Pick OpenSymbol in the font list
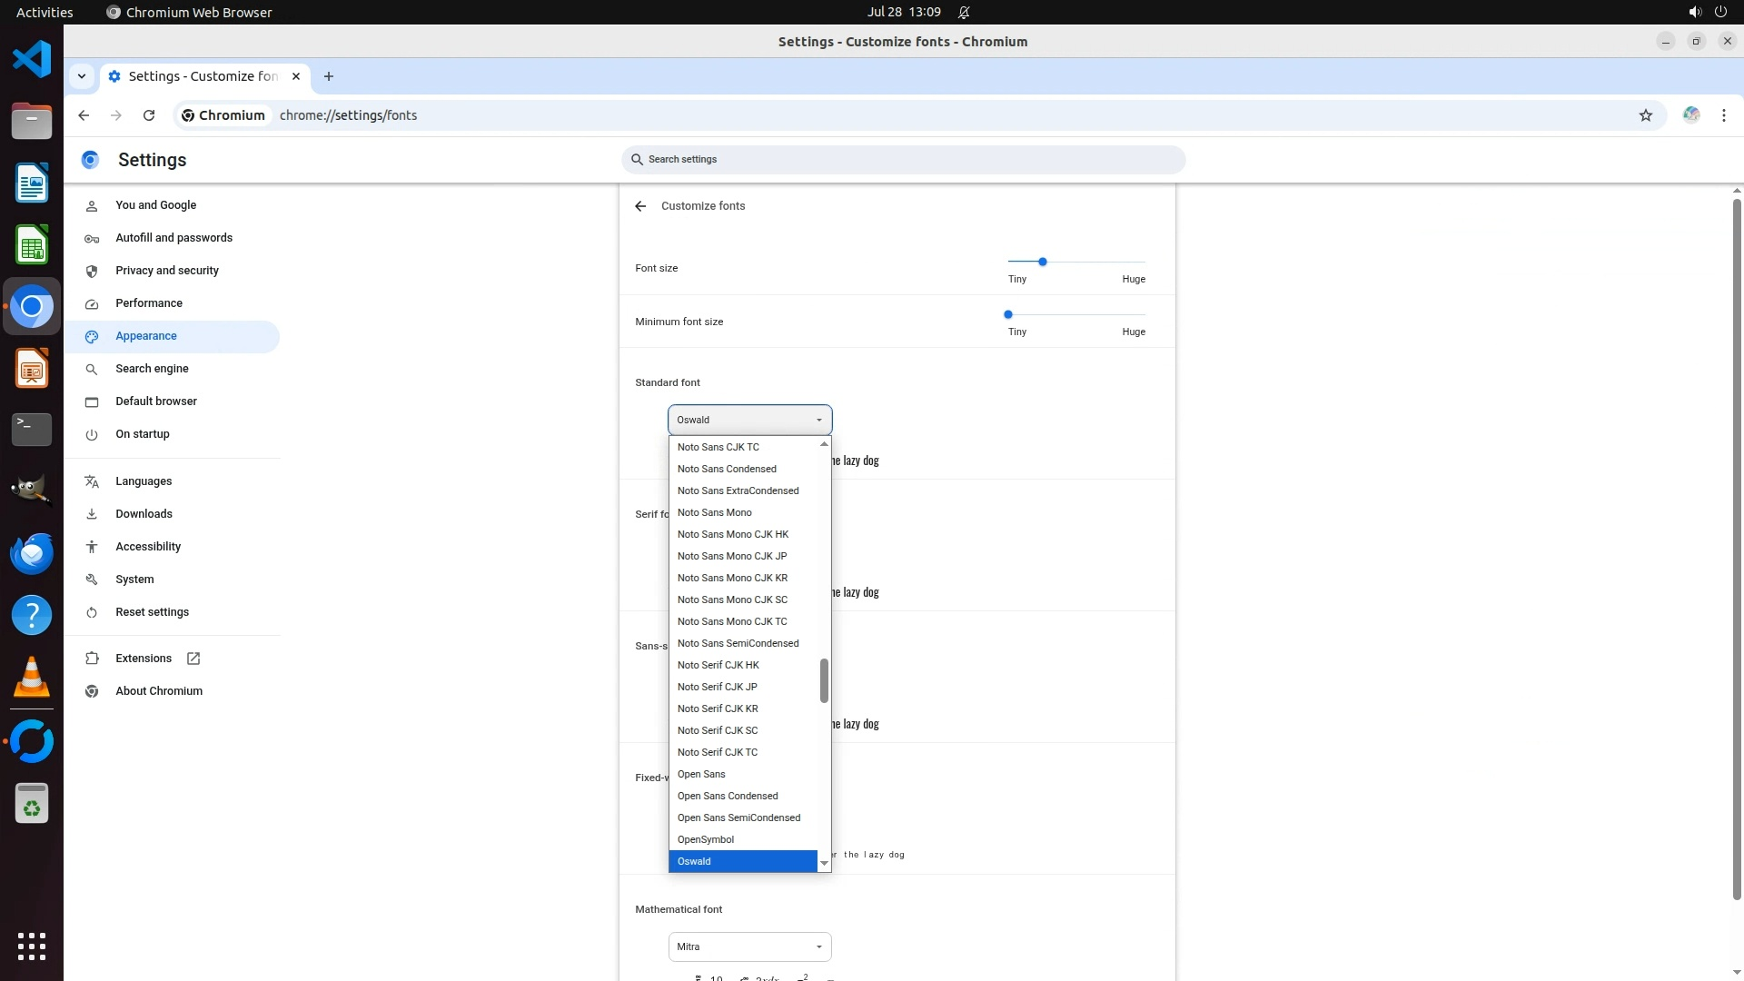Image resolution: width=1744 pixels, height=981 pixels. 706,839
